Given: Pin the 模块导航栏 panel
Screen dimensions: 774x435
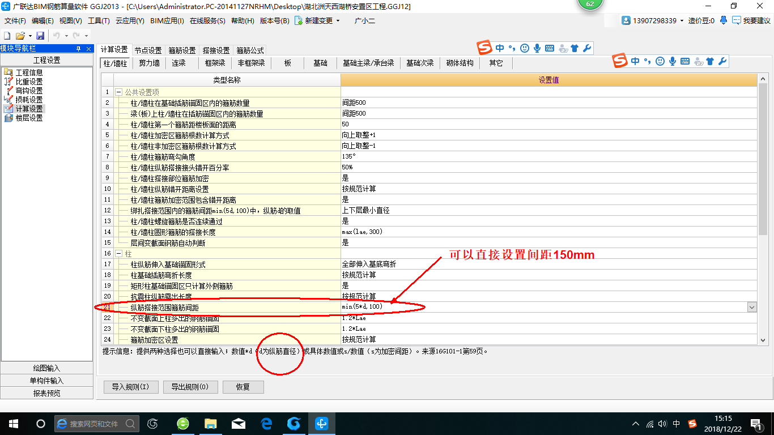Looking at the screenshot, I should tap(79, 49).
